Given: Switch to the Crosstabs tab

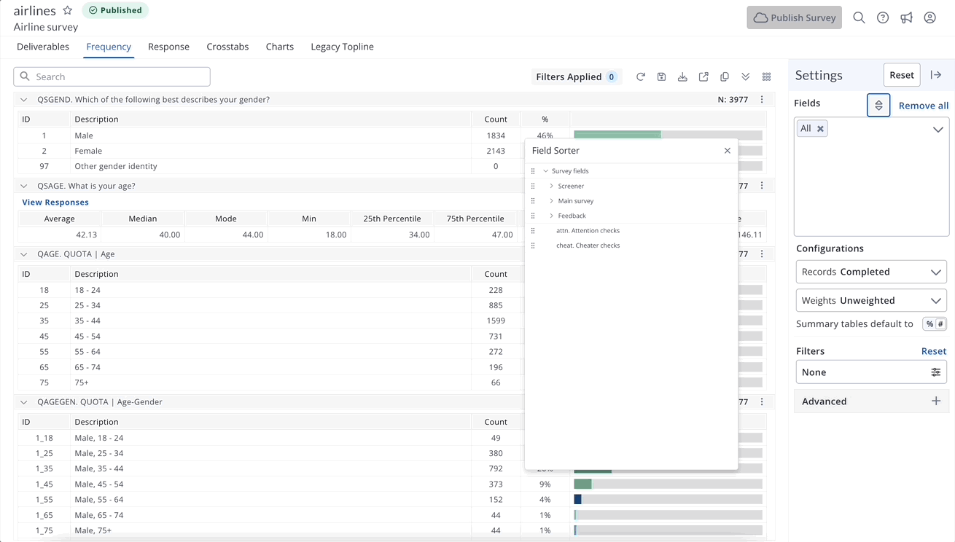Looking at the screenshot, I should [x=227, y=47].
